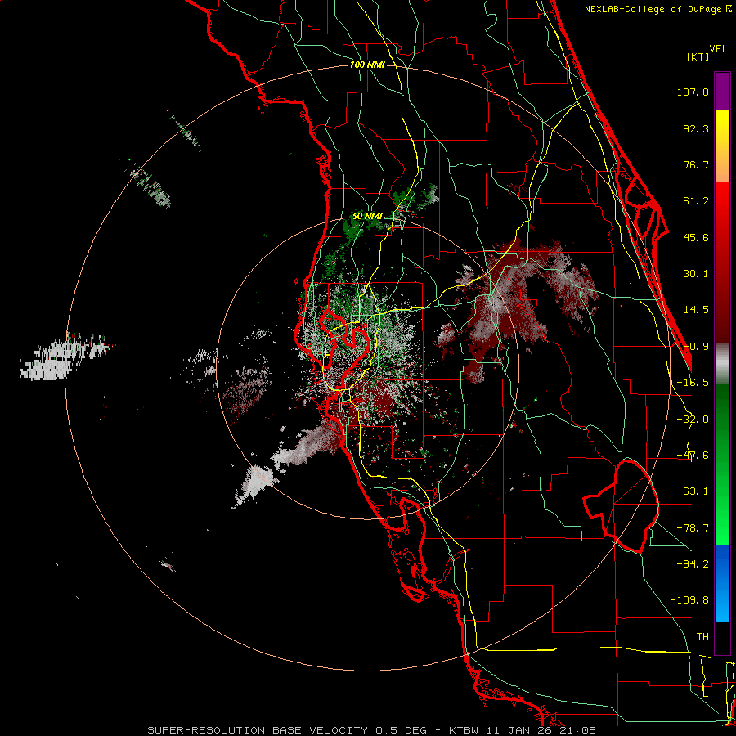Pick the blue segment of the color bar
Viewport: 736px width, 736px height.
pyautogui.click(x=722, y=583)
